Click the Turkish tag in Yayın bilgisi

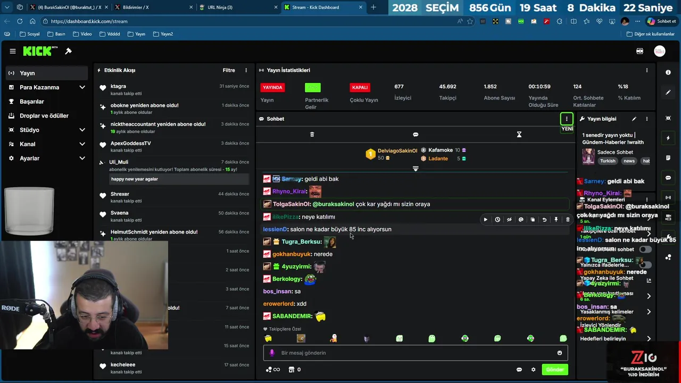(608, 161)
